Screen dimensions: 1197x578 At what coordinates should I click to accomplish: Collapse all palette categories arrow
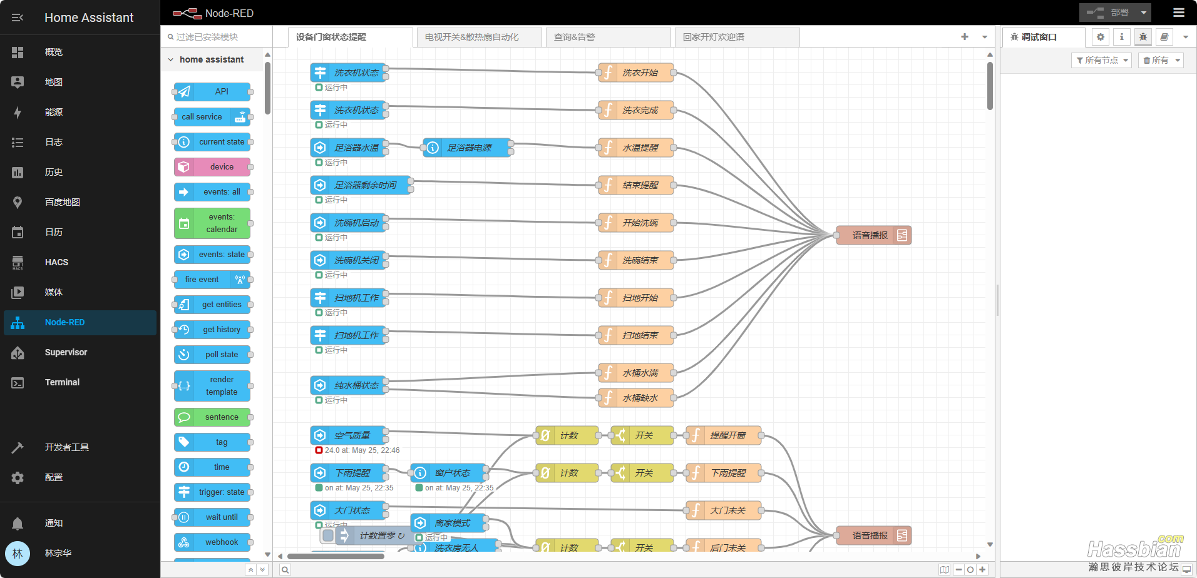click(250, 570)
